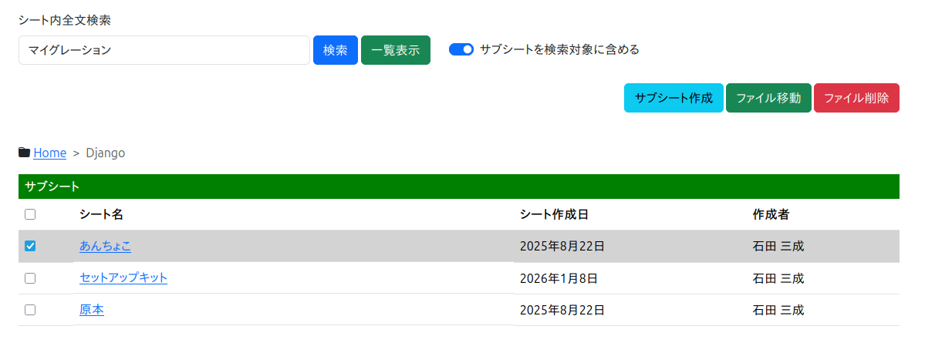Image resolution: width=925 pixels, height=343 pixels.
Task: Check the セットアップキット row checkbox
Action: pos(30,278)
